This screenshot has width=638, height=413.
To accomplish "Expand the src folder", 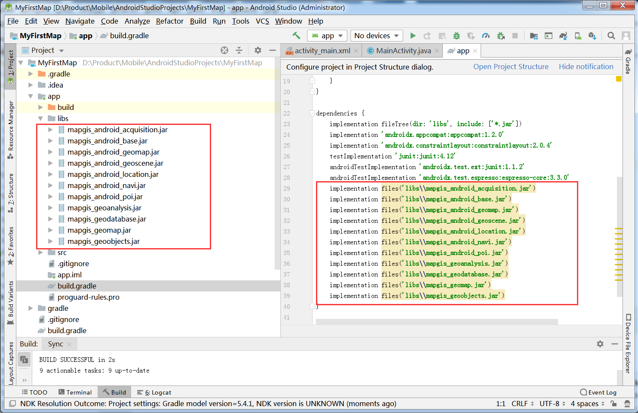I will pyautogui.click(x=40, y=252).
